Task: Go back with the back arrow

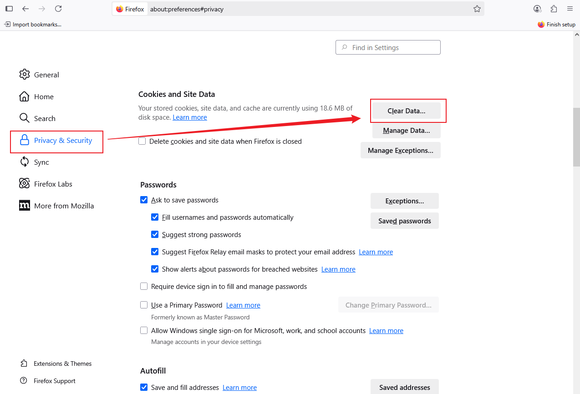Action: (25, 9)
